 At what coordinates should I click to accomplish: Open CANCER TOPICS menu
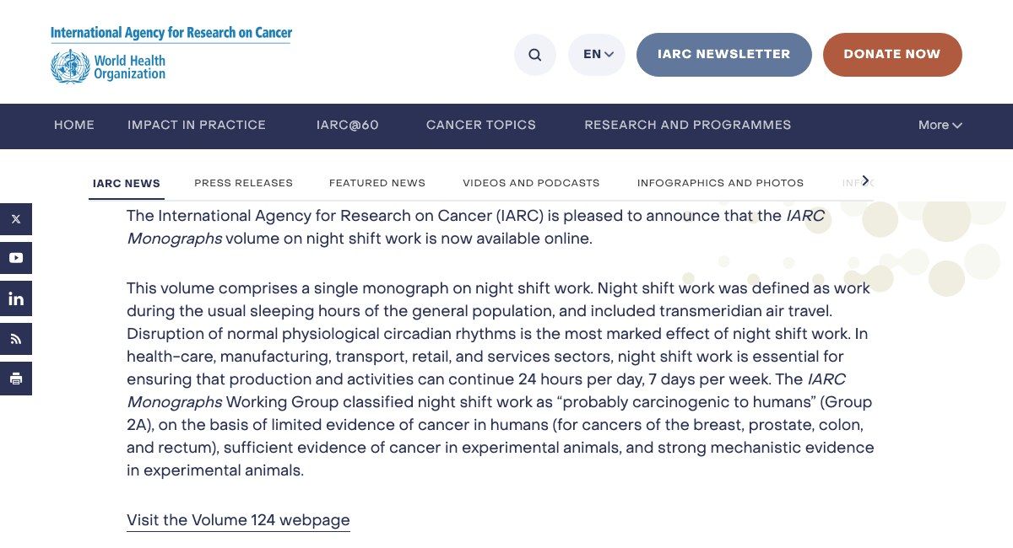[x=481, y=125]
